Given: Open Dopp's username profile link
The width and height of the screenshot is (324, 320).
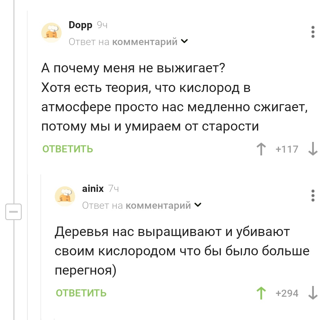Looking at the screenshot, I should [80, 25].
